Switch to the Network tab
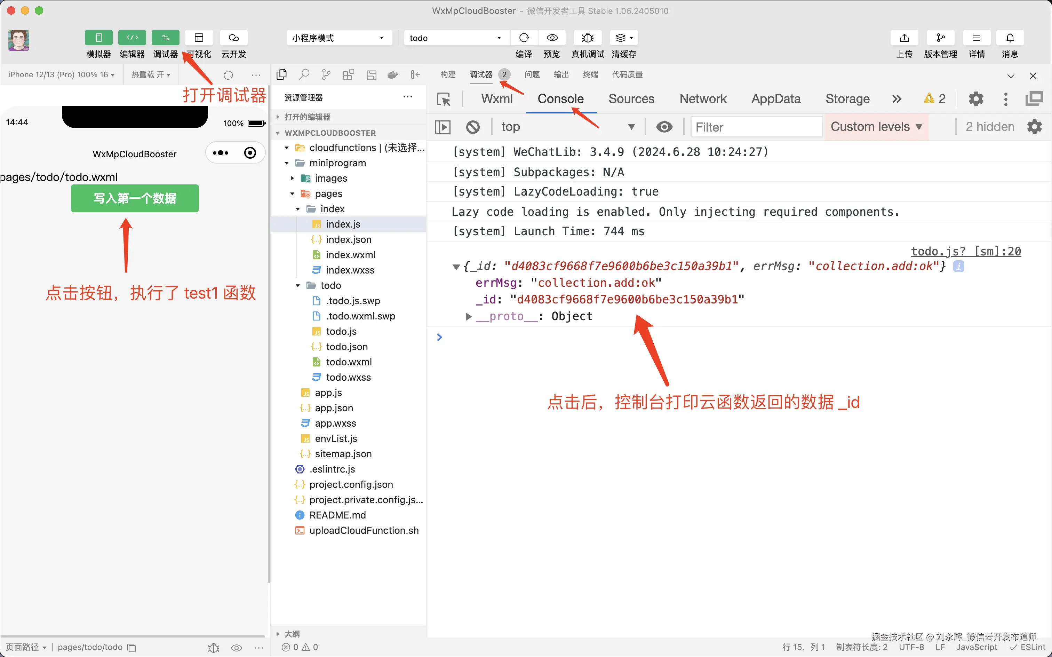The height and width of the screenshot is (657, 1052). point(702,99)
